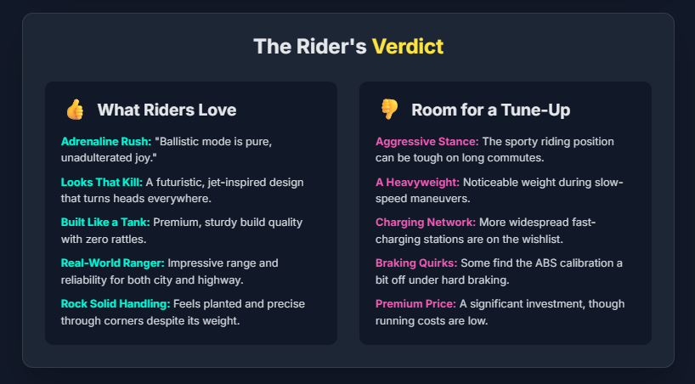The image size is (695, 384).
Task: Select the "Room for a Tune-Up" heading
Action: [x=490, y=110]
